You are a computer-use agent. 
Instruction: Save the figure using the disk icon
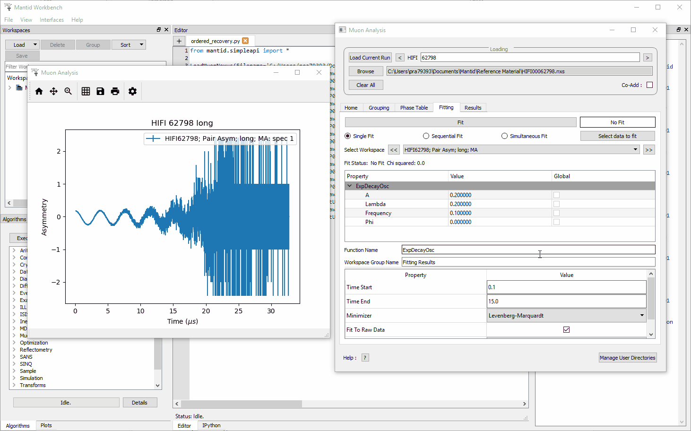tap(100, 91)
